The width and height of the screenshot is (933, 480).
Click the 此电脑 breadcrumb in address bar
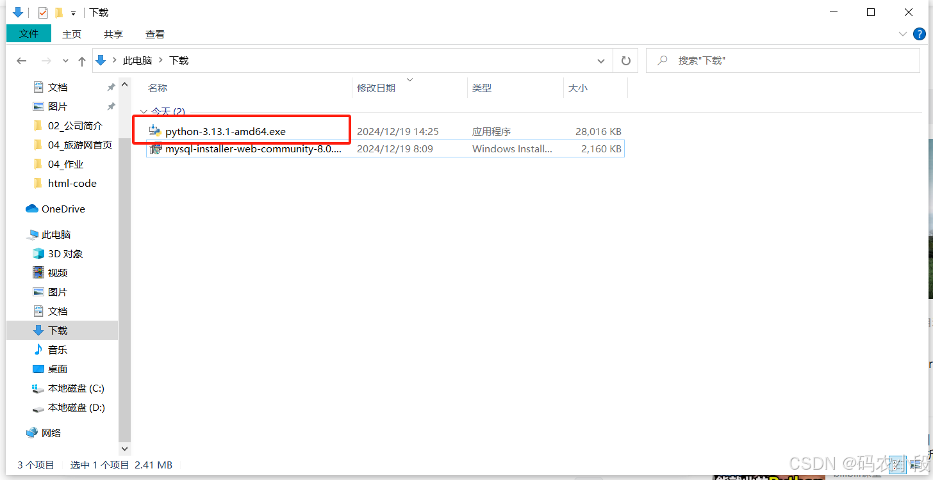[x=138, y=61]
